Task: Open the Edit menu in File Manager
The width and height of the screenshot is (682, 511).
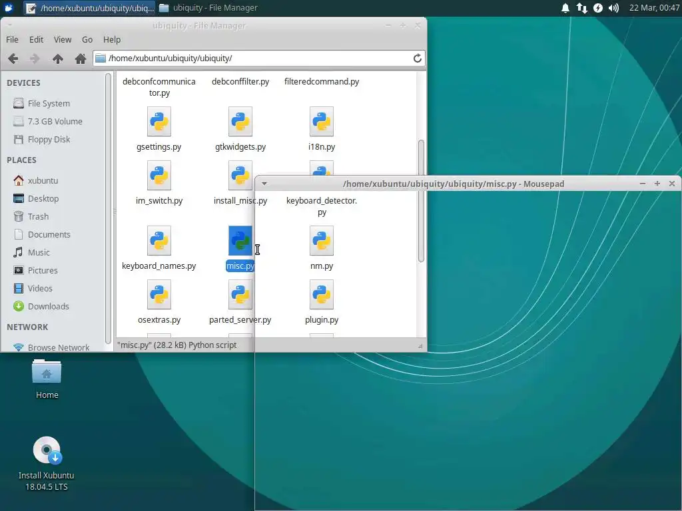Action: tap(36, 39)
